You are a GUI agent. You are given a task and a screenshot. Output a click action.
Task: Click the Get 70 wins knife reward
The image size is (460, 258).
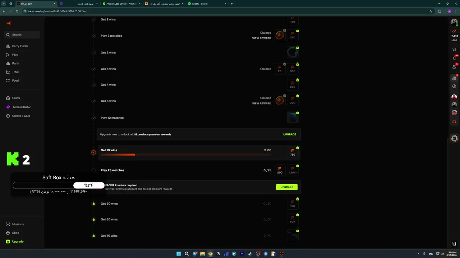[x=293, y=235]
